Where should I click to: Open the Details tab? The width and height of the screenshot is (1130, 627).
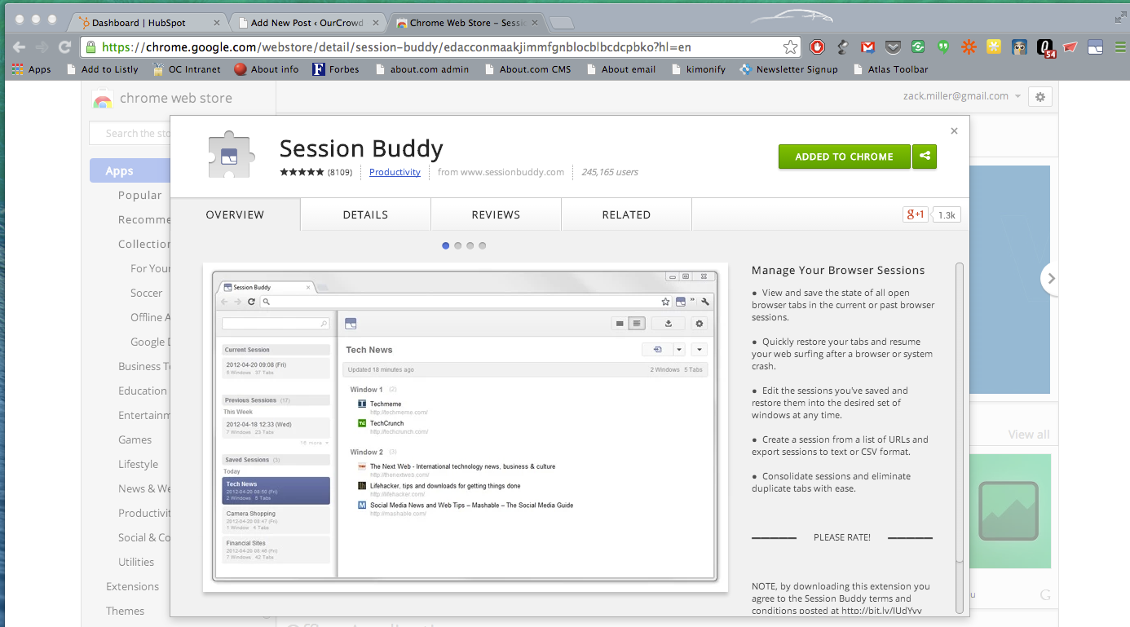pos(365,215)
